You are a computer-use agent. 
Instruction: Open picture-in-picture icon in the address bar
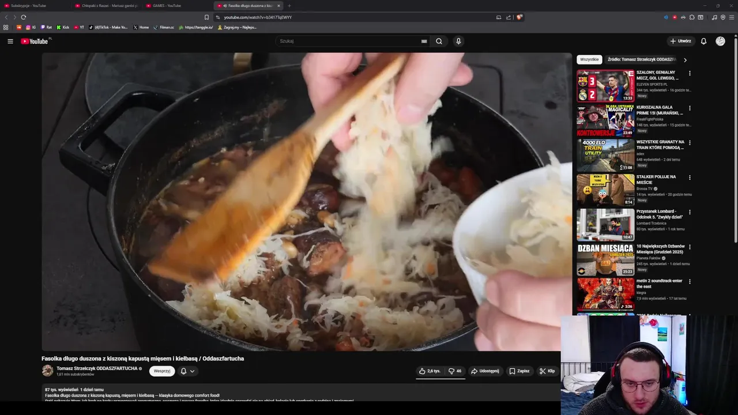499,17
